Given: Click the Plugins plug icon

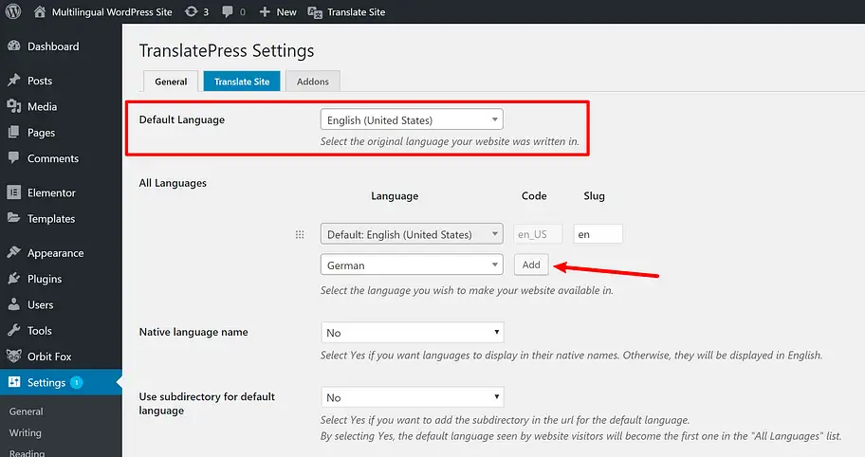Looking at the screenshot, I should click(x=14, y=279).
